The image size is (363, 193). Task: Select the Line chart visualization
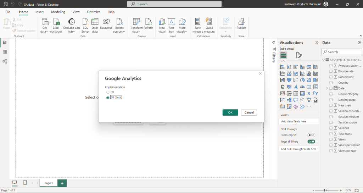coord(283,74)
